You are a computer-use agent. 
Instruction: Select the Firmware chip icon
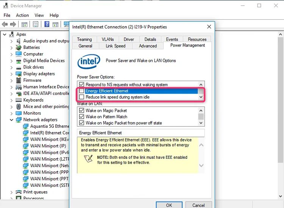click(19, 80)
